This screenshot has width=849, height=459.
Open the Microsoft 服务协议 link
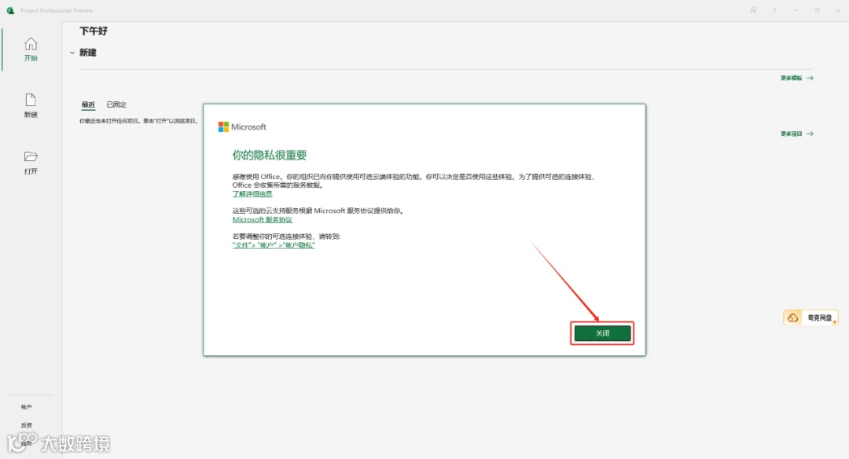(262, 220)
